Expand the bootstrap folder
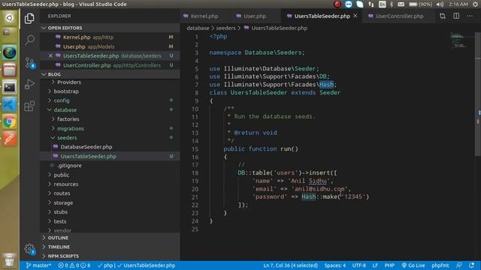The image size is (481, 270). [x=66, y=91]
